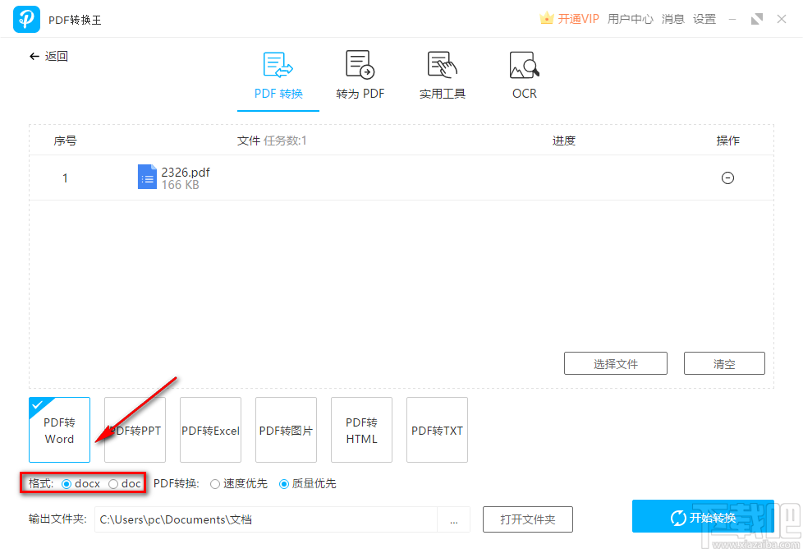Enable 速度优先 conversion mode
Image resolution: width=803 pixels, height=549 pixels.
[x=213, y=483]
